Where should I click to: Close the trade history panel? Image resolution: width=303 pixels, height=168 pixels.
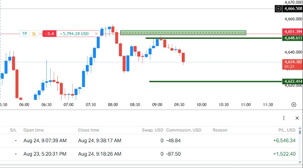297,118
